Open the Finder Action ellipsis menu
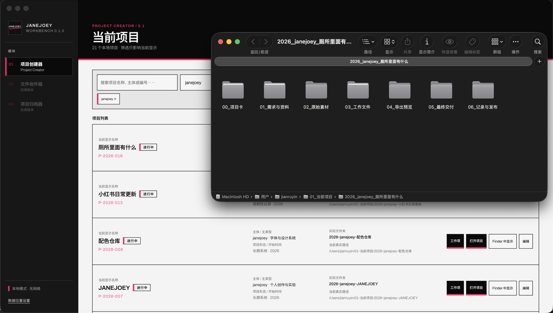This screenshot has width=553, height=313. pos(515,42)
